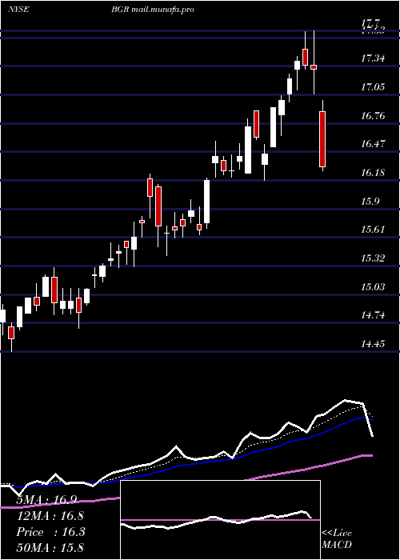Click the Price : 16.3 readout
The image size is (400, 560).
pos(51,532)
